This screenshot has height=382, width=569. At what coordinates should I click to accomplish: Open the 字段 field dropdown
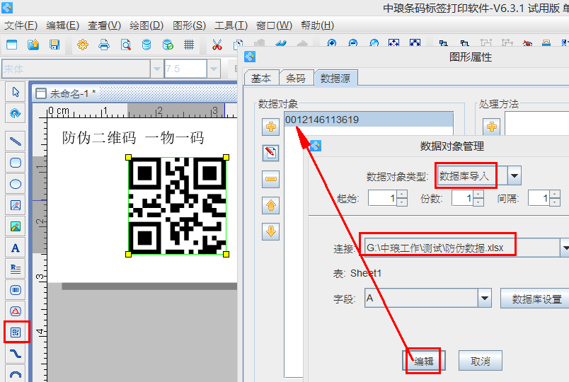pyautogui.click(x=485, y=299)
